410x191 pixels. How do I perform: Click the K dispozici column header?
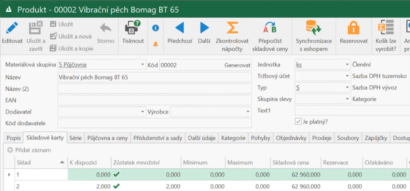coord(89,163)
